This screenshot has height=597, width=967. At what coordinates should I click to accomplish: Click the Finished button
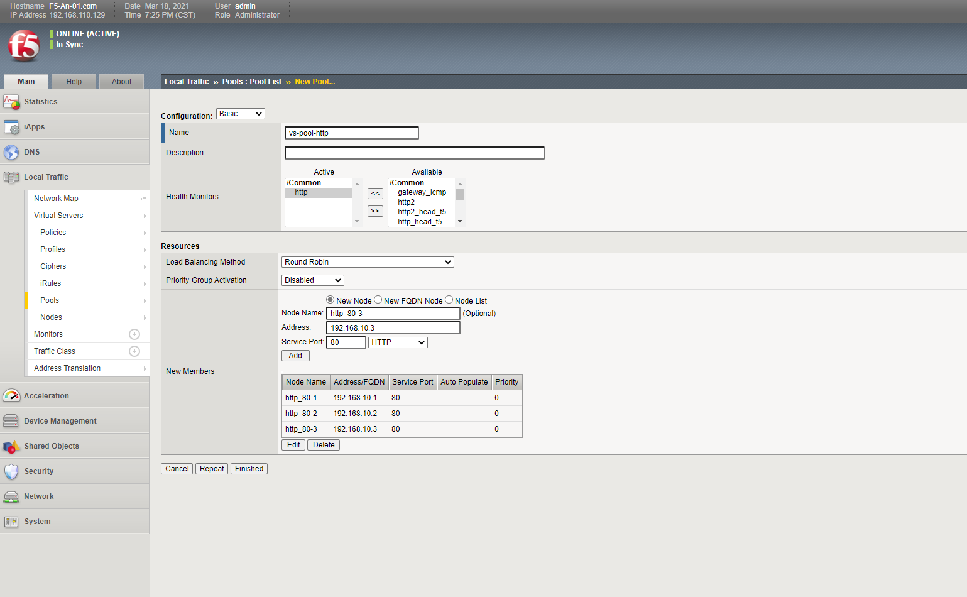click(249, 469)
